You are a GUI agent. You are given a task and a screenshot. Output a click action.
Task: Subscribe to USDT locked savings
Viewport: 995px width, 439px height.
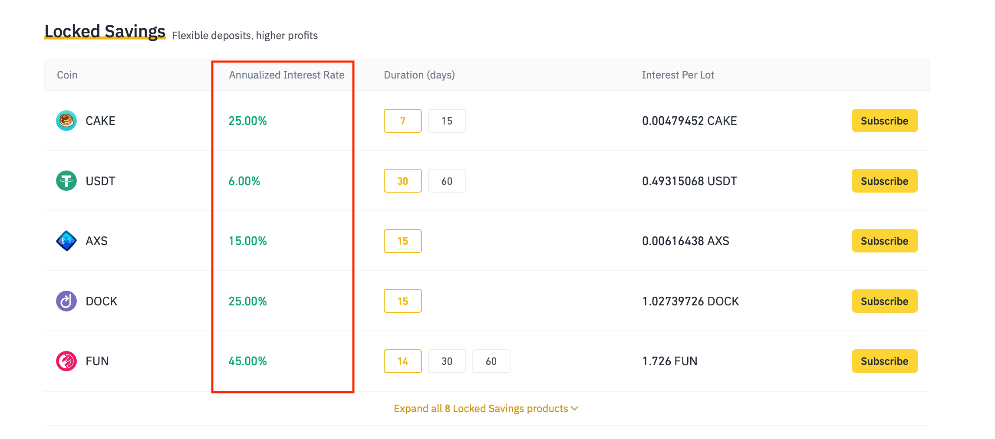884,180
